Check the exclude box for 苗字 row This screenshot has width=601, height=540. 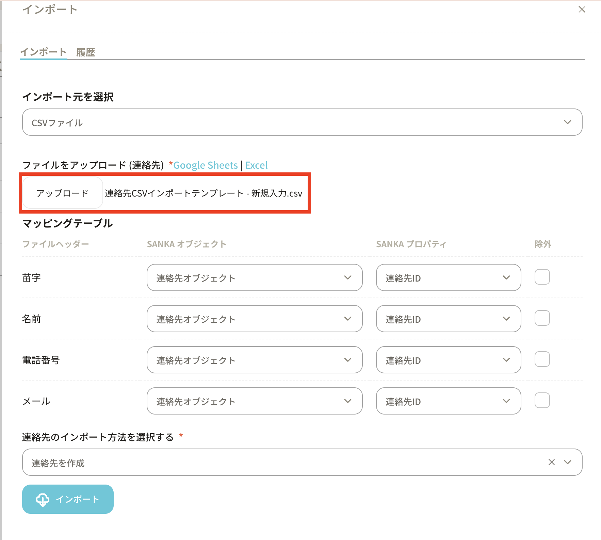click(x=542, y=277)
